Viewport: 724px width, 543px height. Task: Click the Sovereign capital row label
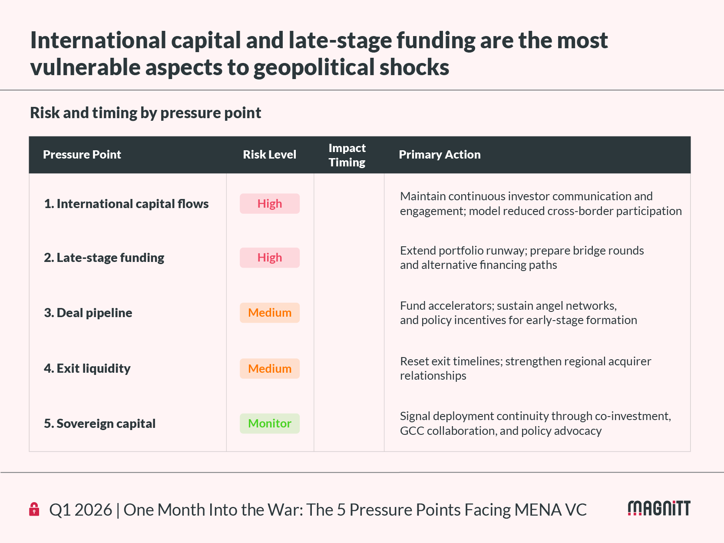tap(100, 424)
